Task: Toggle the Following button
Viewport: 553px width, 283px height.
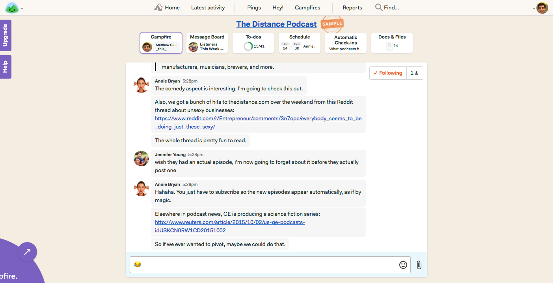Action: [388, 73]
